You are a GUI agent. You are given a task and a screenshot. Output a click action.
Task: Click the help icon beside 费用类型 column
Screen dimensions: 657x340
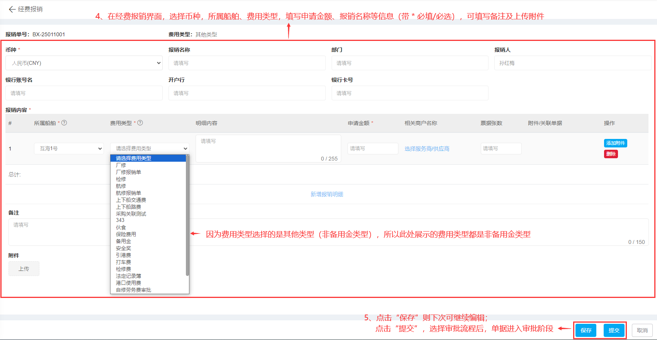(x=140, y=123)
